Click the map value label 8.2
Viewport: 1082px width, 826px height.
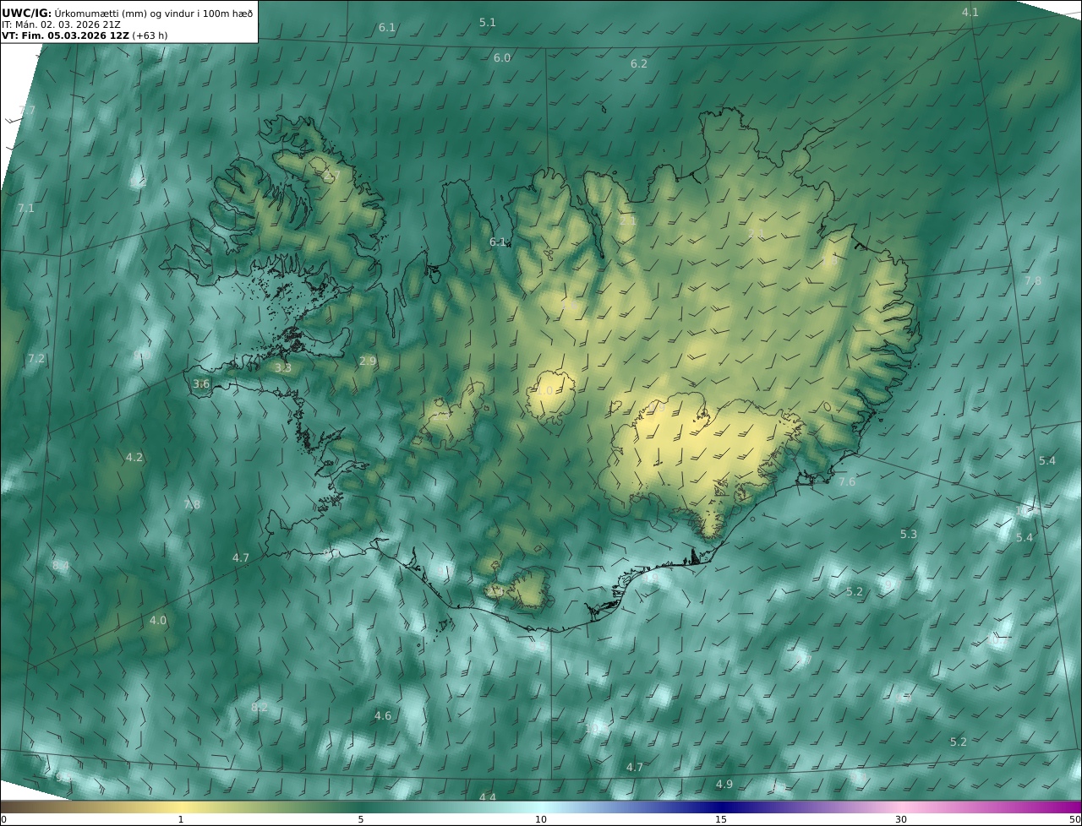[x=260, y=708]
